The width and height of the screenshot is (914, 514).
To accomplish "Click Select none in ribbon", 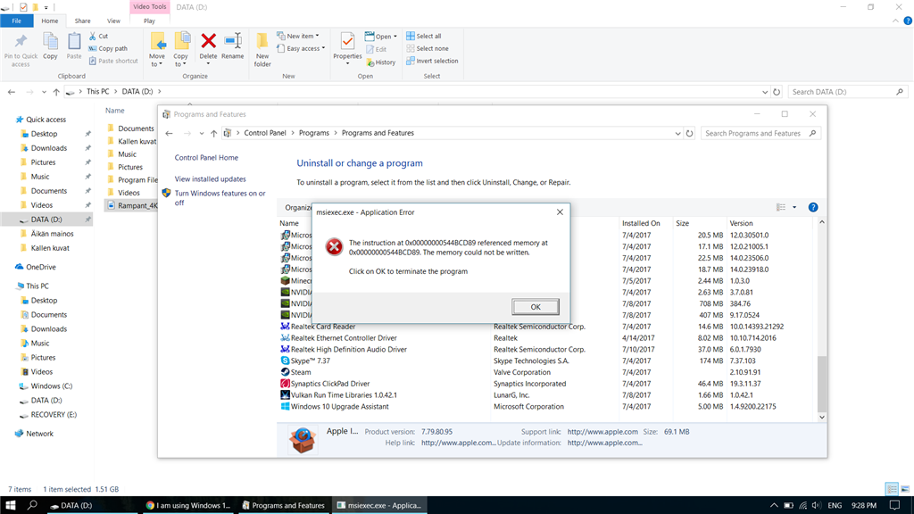I will tap(428, 48).
